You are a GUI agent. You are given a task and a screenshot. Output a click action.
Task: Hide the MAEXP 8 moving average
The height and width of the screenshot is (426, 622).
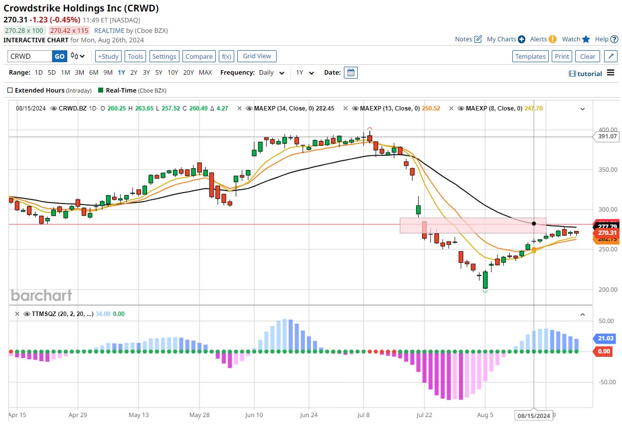pos(461,108)
